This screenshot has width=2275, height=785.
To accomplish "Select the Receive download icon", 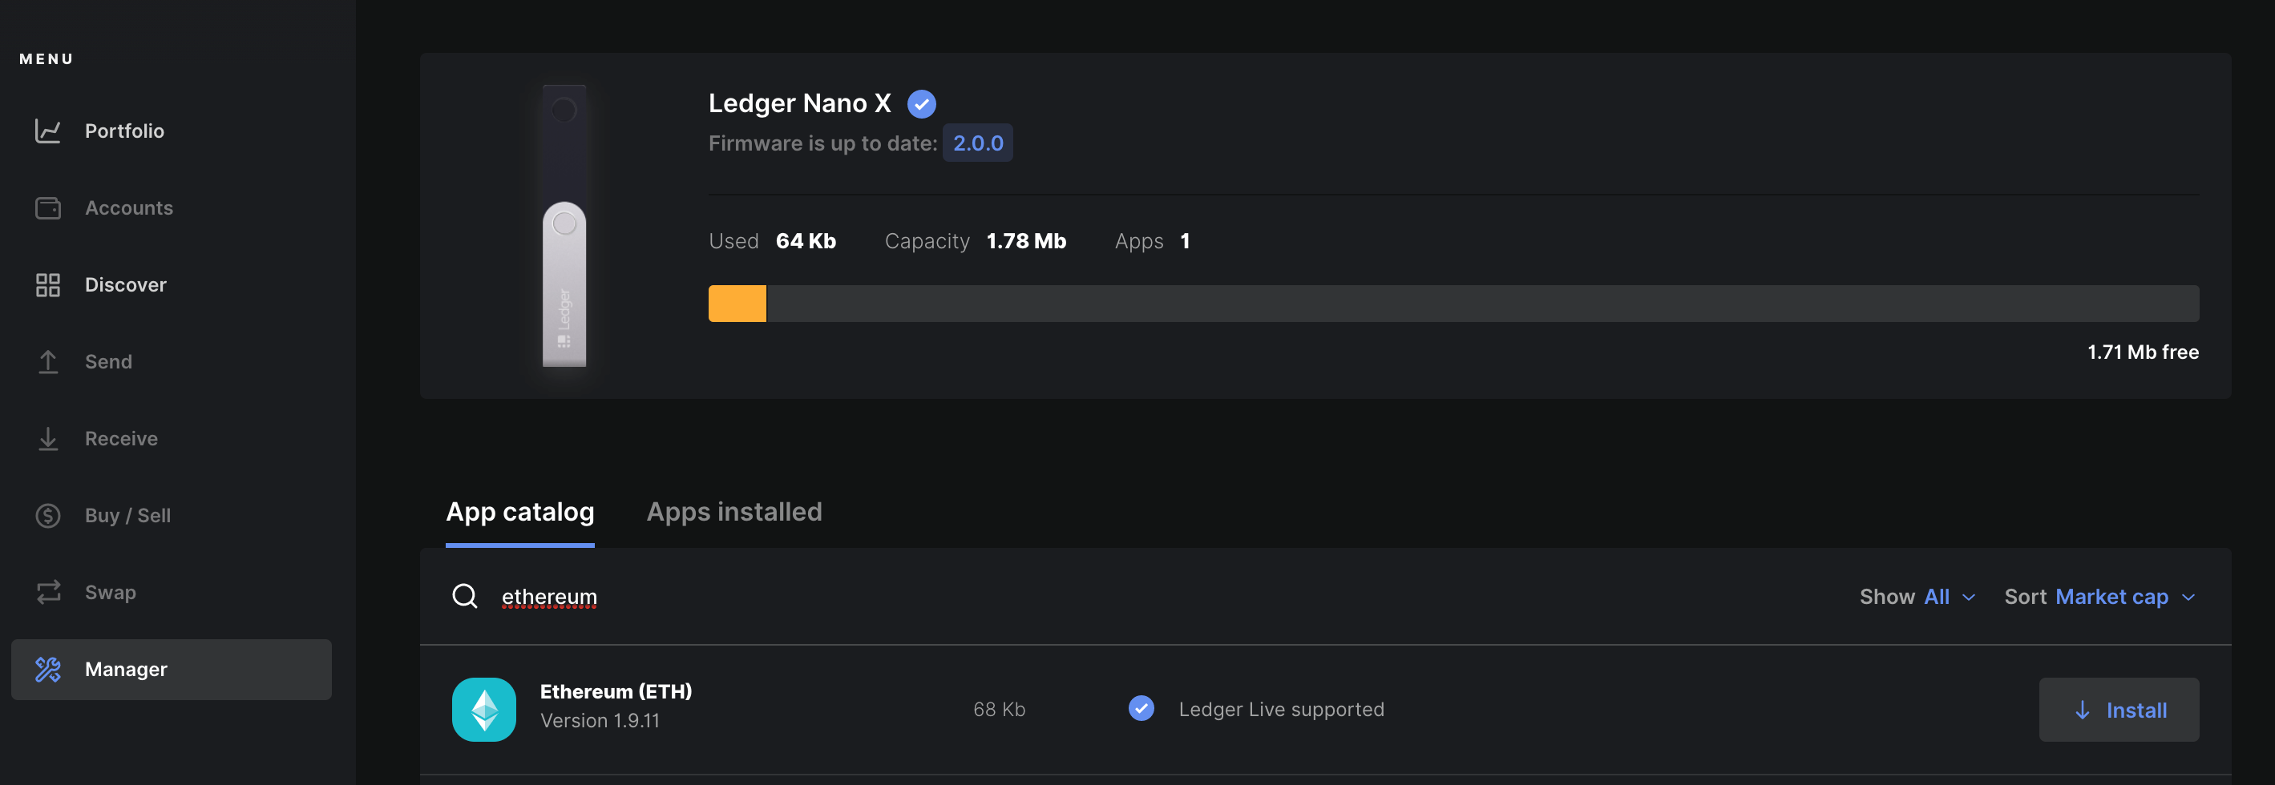I will [47, 438].
